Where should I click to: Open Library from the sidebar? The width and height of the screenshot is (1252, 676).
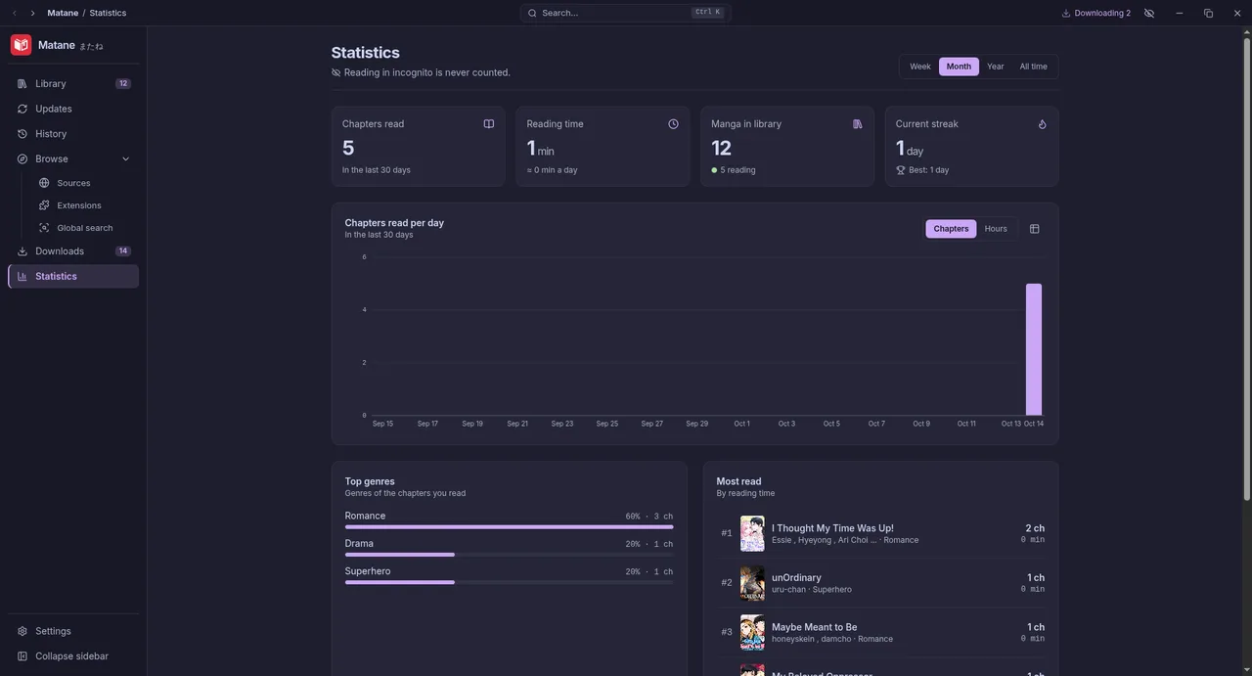(x=73, y=84)
